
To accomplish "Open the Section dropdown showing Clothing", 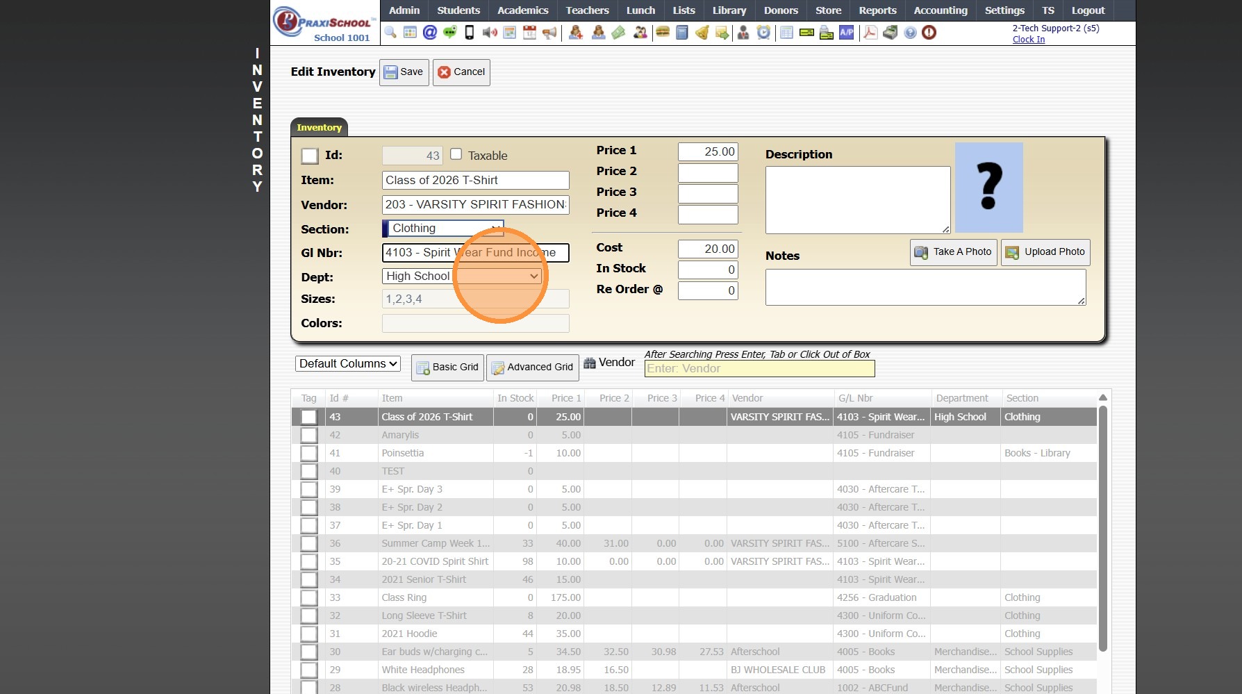I will click(443, 229).
